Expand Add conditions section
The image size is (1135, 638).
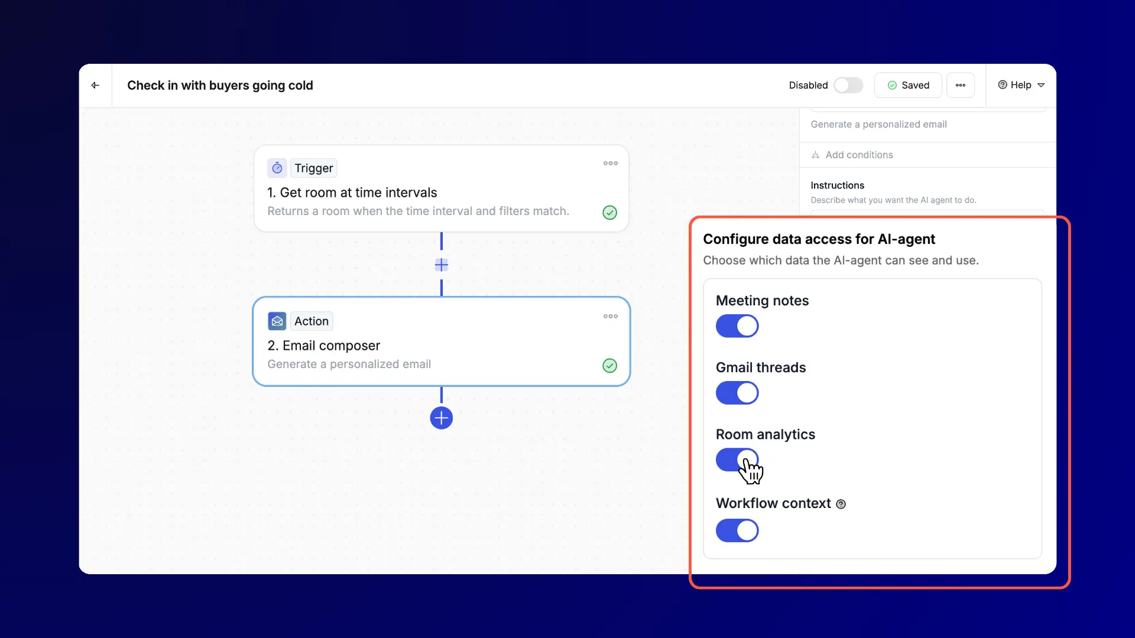tap(859, 155)
